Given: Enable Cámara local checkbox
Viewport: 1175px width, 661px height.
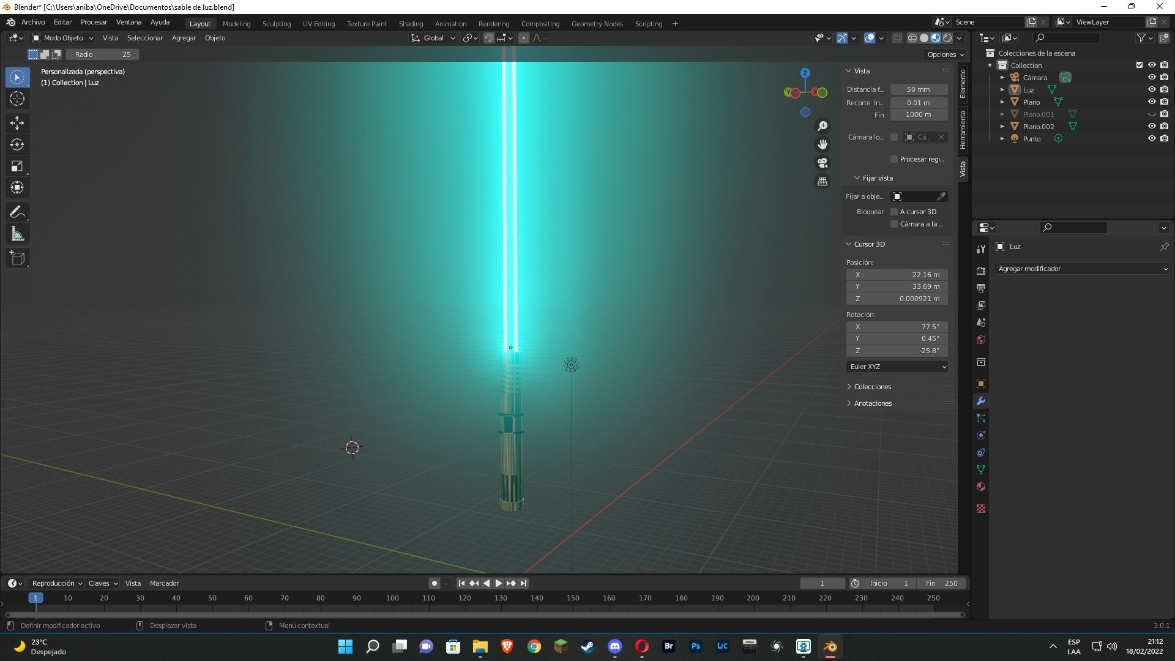Looking at the screenshot, I should point(894,137).
